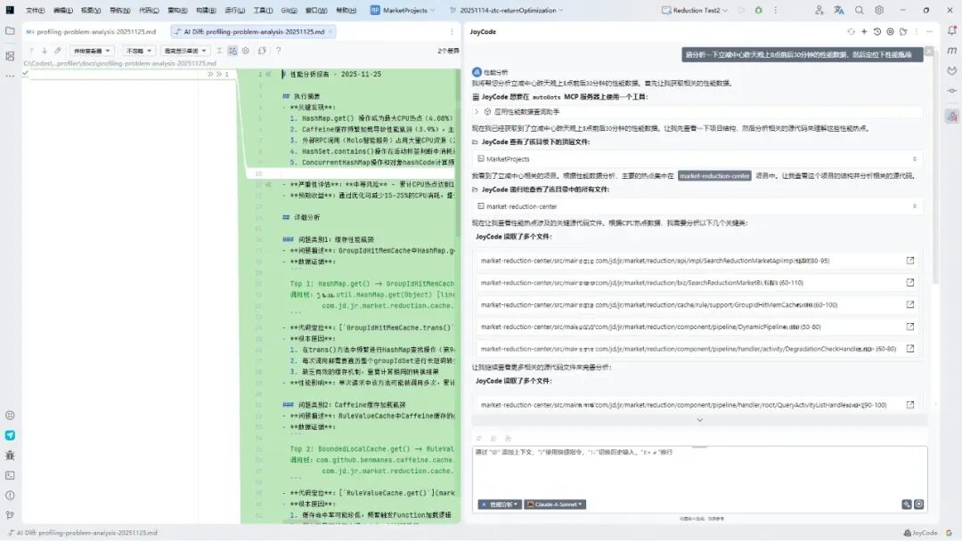Open SearchReductionMarketBiz file link icon

point(909,282)
